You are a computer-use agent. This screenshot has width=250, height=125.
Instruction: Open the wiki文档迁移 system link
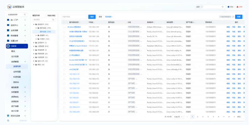pyautogui.click(x=74, y=69)
